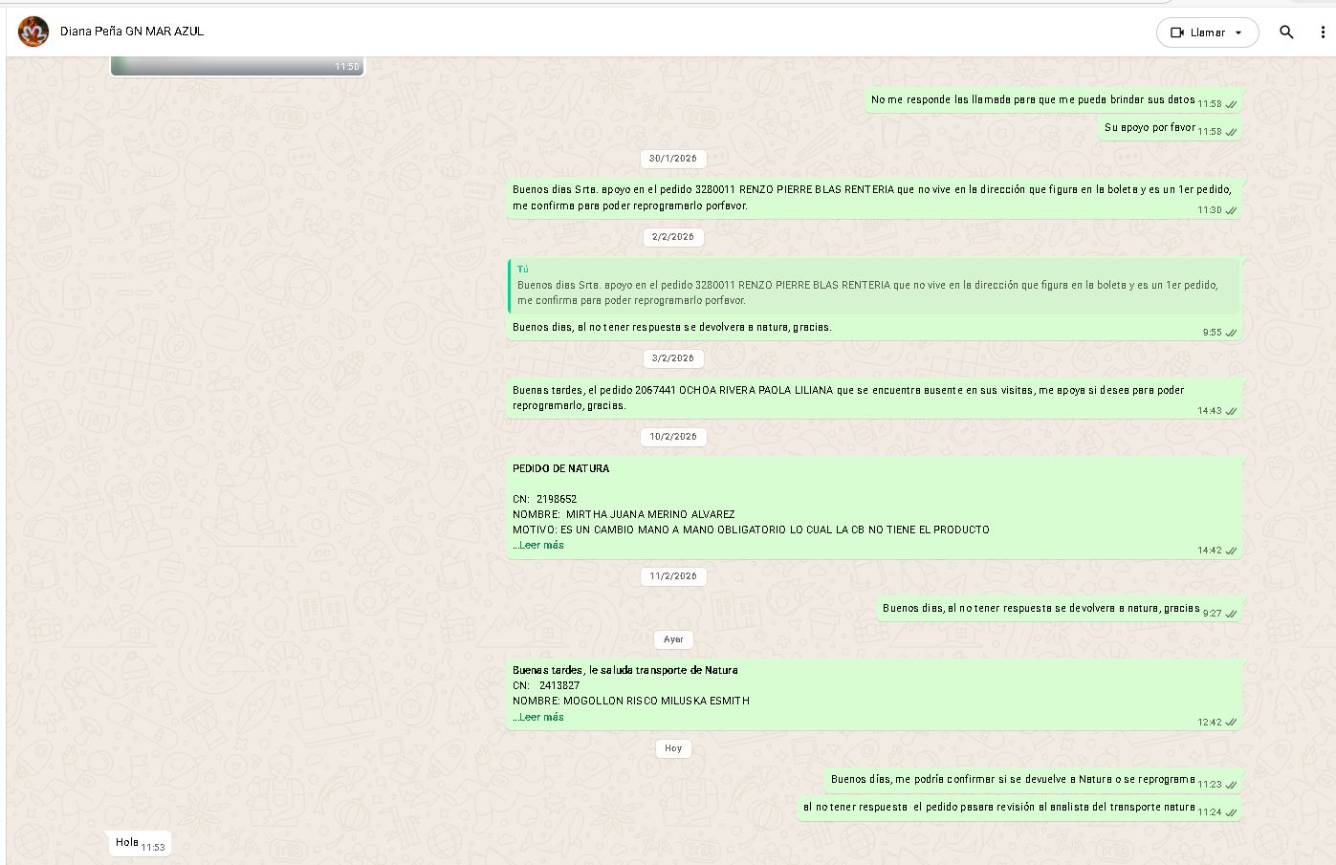Click the read receipt on 9:27 message
1336x865 pixels.
click(x=1231, y=614)
